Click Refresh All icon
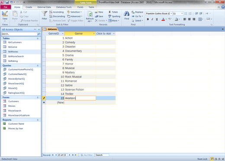The width and height of the screenshot is (225, 161). point(90,14)
